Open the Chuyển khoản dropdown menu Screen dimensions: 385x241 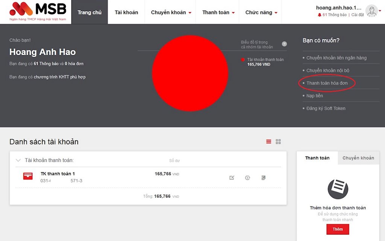click(171, 12)
